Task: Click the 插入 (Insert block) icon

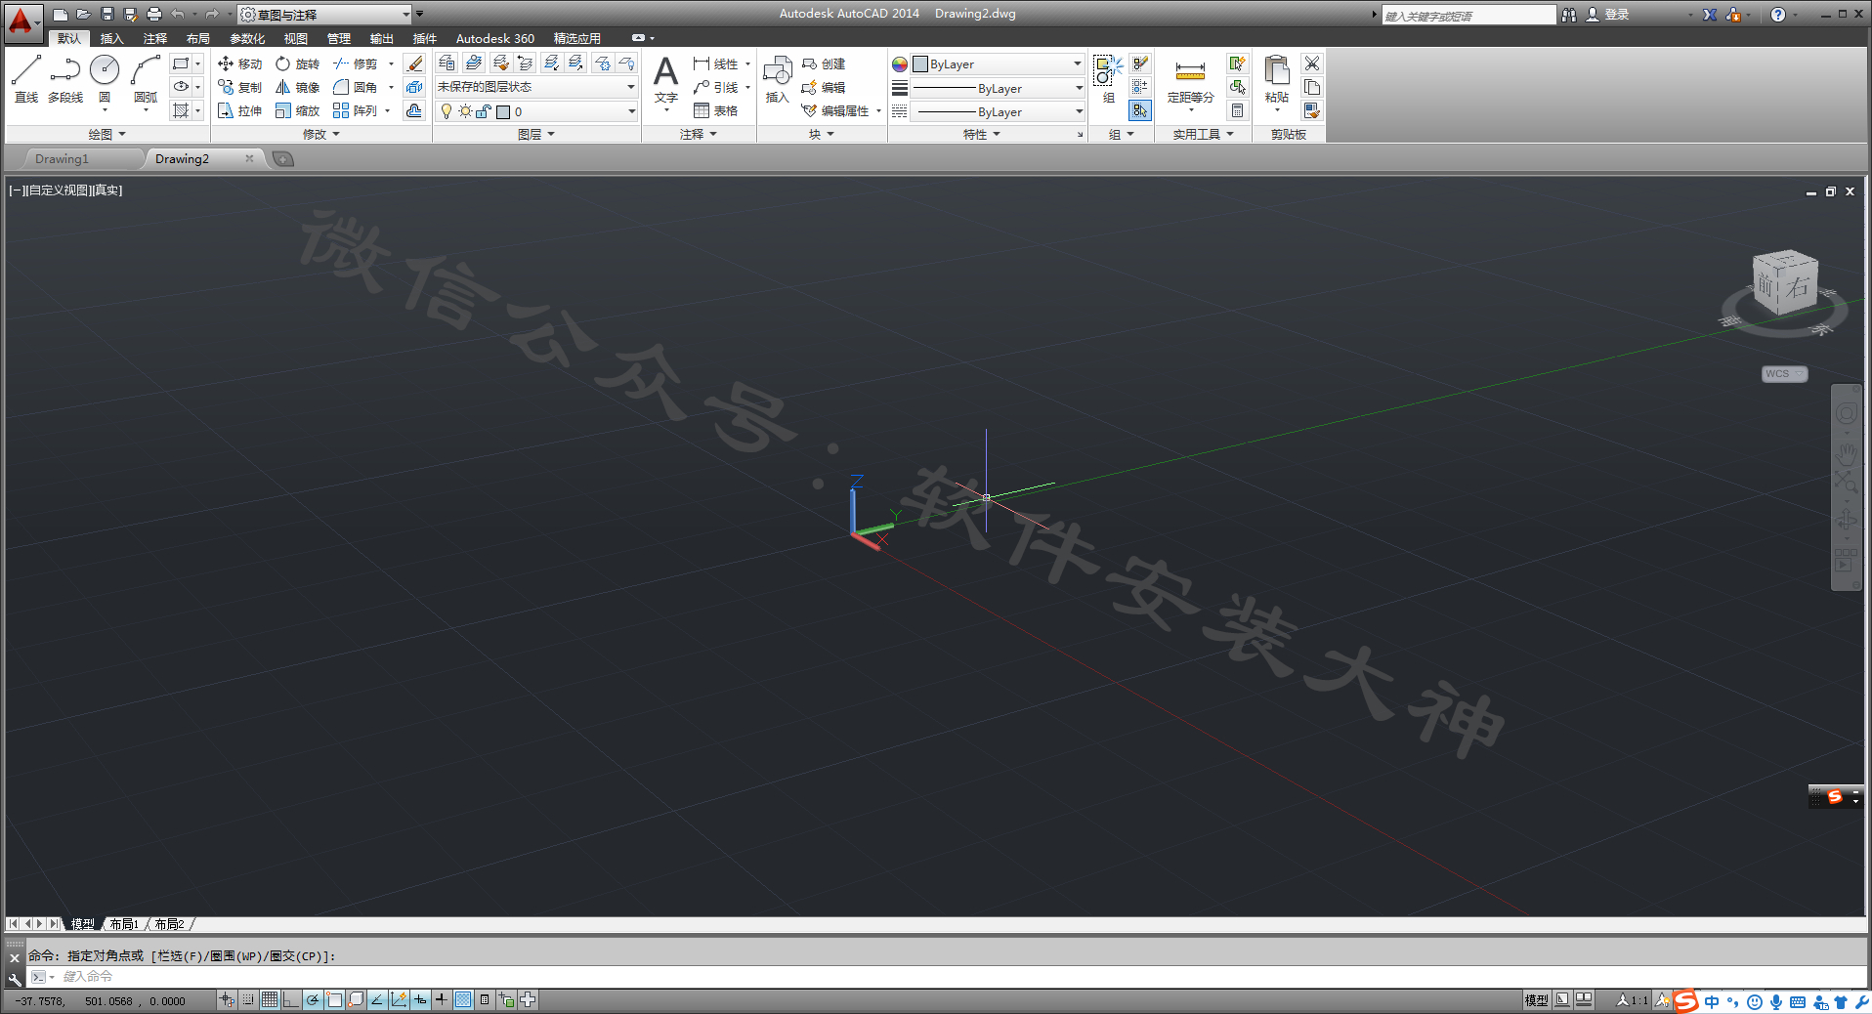Action: [777, 79]
